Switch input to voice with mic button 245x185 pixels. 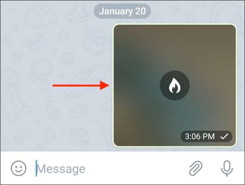click(x=227, y=168)
